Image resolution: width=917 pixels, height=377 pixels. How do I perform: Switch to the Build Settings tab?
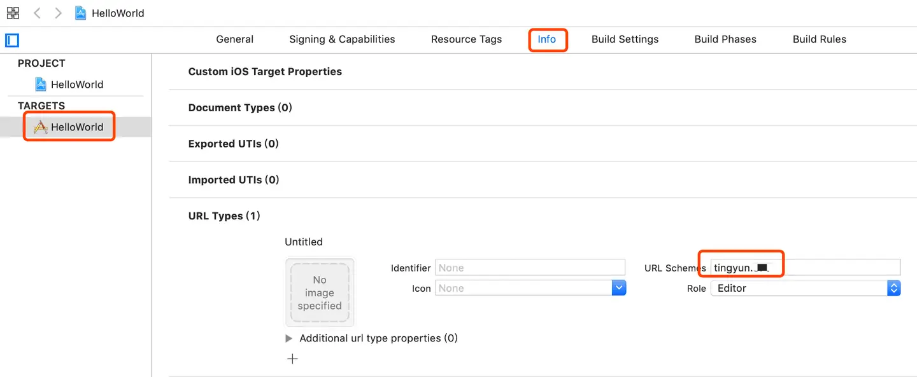[625, 39]
